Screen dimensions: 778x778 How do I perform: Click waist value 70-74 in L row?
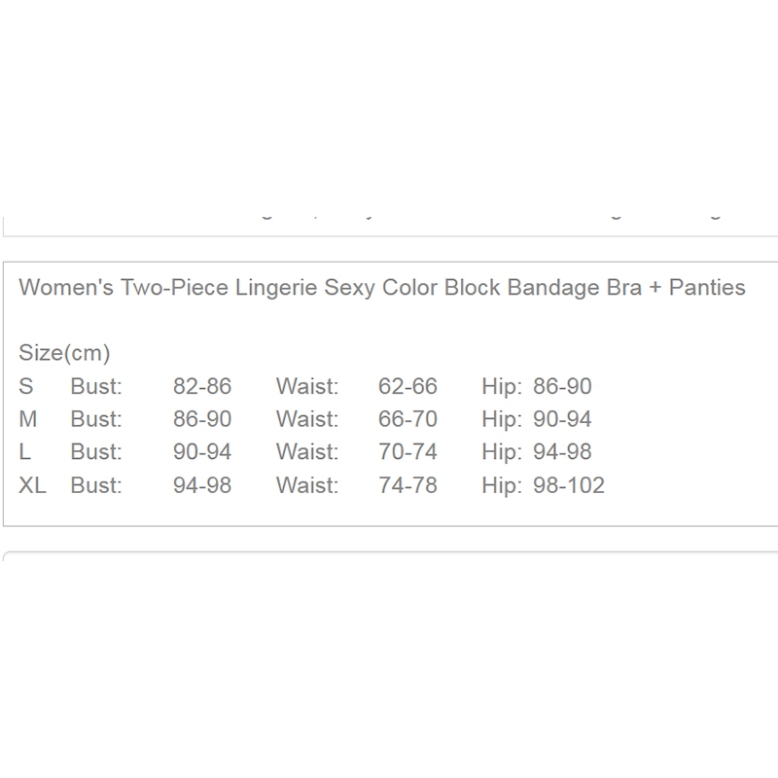(x=407, y=451)
